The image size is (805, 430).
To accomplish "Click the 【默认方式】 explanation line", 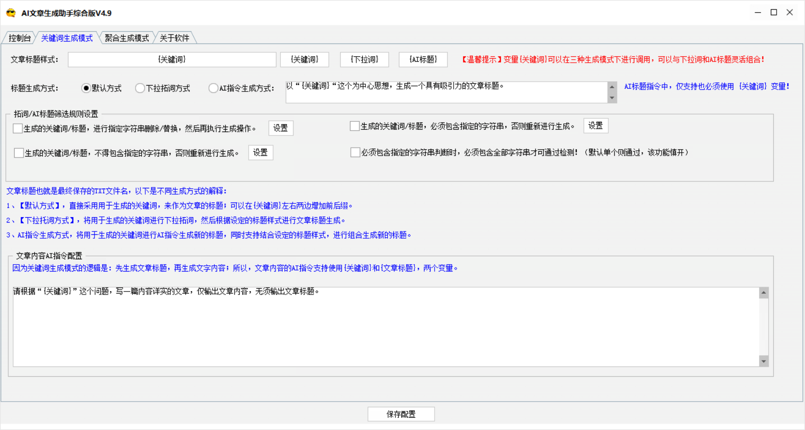I will coord(180,206).
